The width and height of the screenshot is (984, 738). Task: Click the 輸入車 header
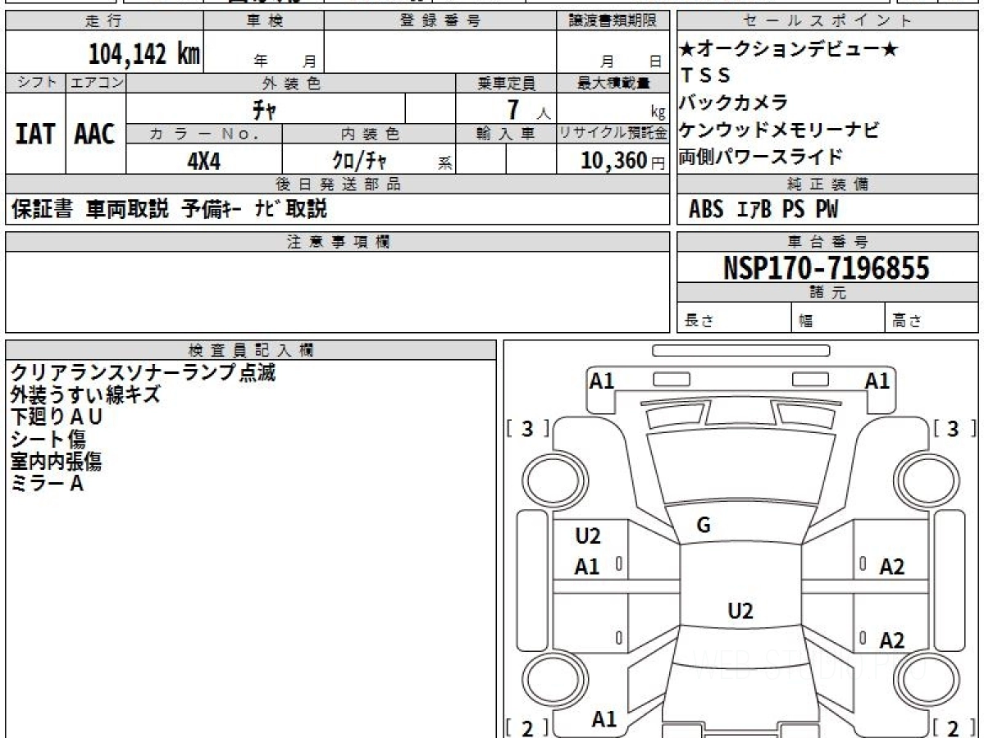(x=506, y=134)
